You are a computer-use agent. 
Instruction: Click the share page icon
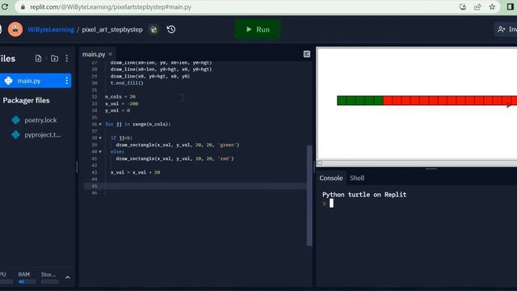click(x=477, y=7)
